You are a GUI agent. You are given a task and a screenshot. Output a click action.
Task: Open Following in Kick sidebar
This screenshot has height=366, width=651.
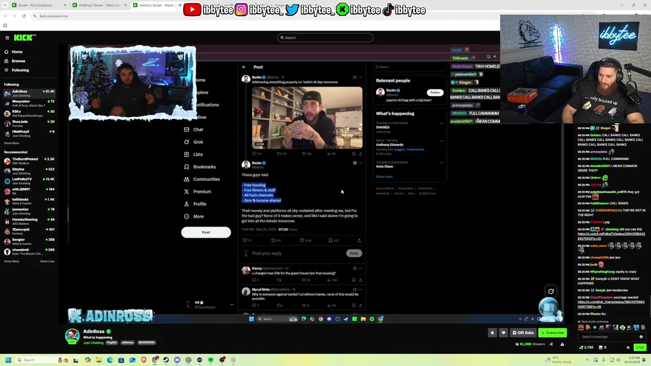[x=20, y=70]
